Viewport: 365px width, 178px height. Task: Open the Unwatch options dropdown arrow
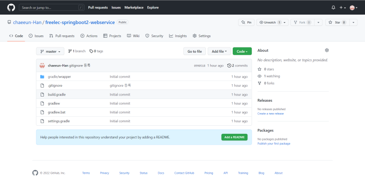pyautogui.click(x=285, y=23)
